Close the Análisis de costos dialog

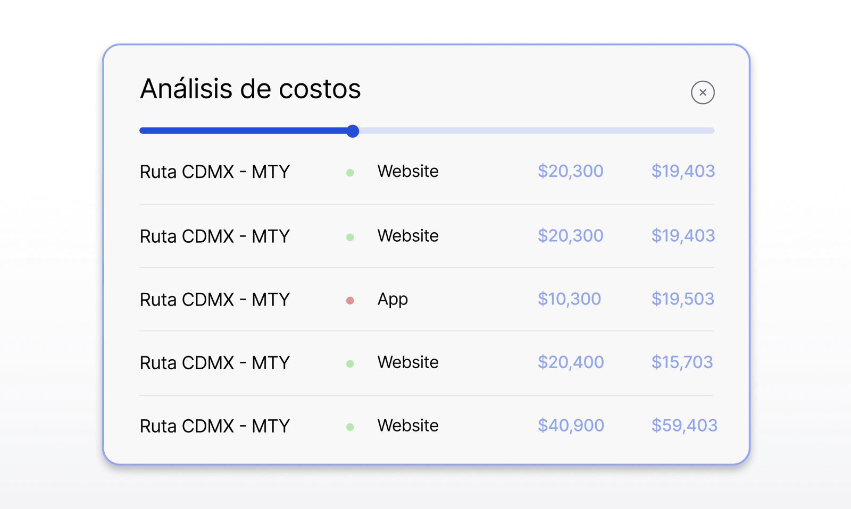point(703,92)
